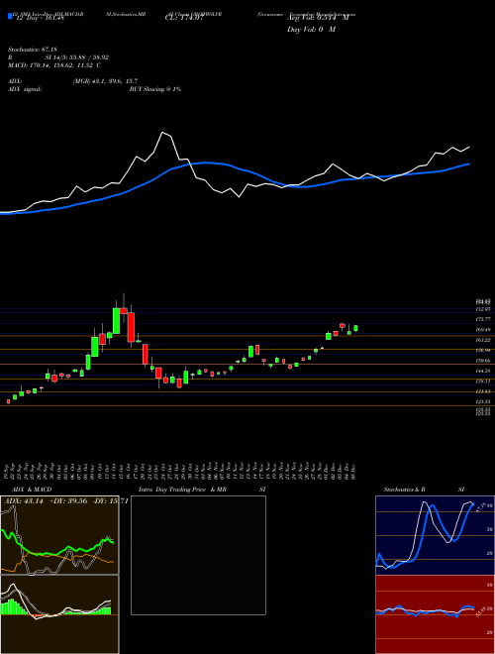
Task: Click the 'Day Vol: 0 M' text
Action: 311,30
